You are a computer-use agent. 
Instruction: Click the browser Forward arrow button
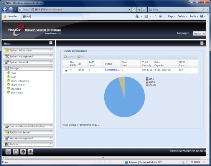(x=11, y=10)
